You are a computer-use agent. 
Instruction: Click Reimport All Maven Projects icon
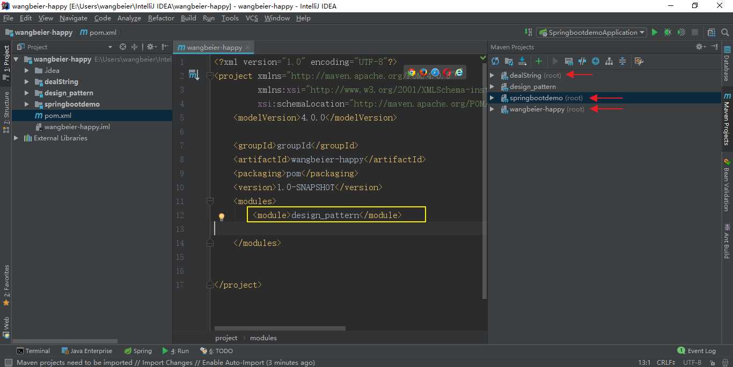(x=495, y=61)
